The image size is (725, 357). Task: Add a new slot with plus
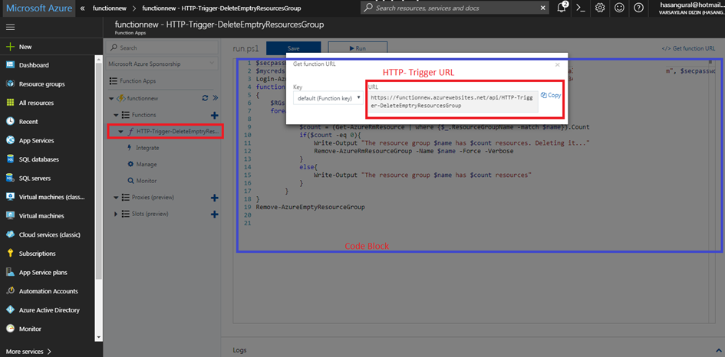215,215
